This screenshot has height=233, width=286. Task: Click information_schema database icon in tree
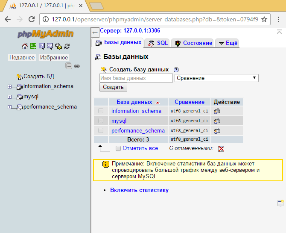[x=20, y=87]
